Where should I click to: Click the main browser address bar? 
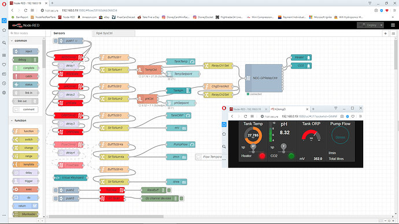(x=204, y=10)
